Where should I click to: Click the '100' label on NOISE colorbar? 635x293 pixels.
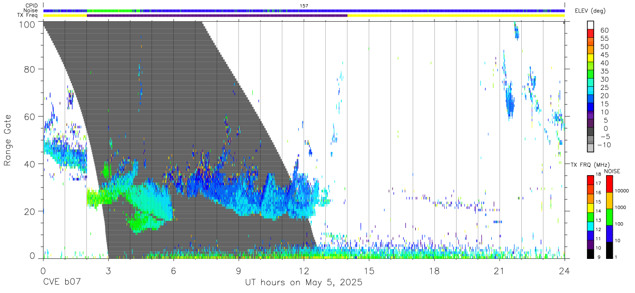tap(620, 224)
